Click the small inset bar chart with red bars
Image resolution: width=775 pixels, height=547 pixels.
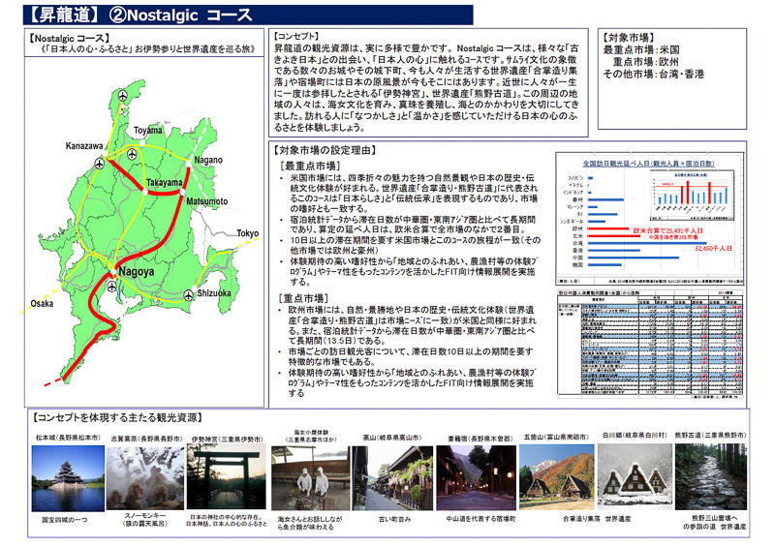click(692, 196)
